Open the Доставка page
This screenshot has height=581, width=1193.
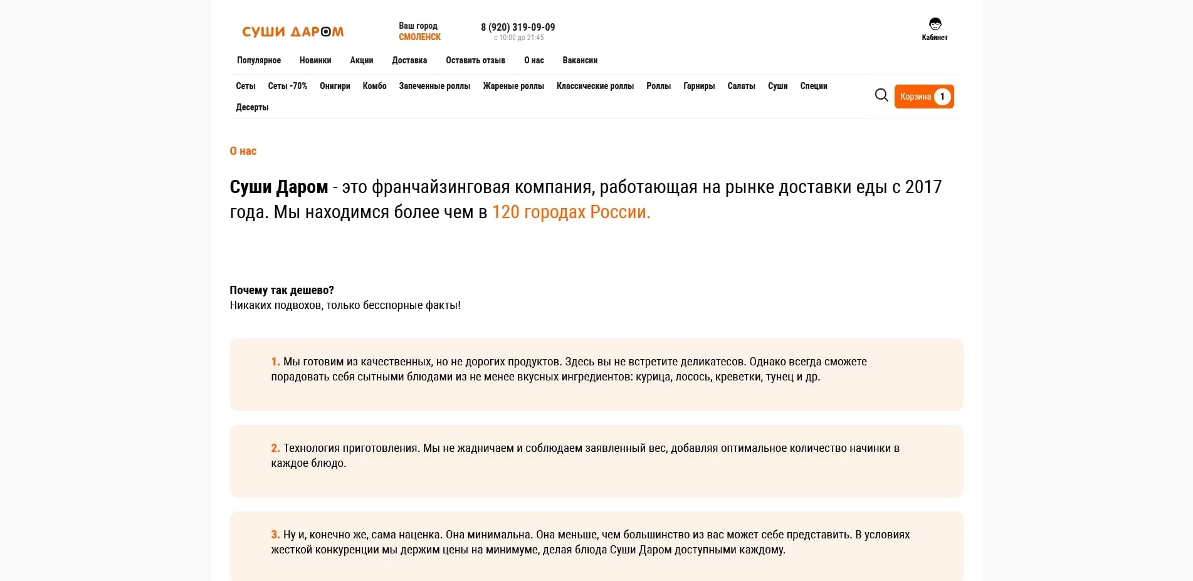point(409,60)
